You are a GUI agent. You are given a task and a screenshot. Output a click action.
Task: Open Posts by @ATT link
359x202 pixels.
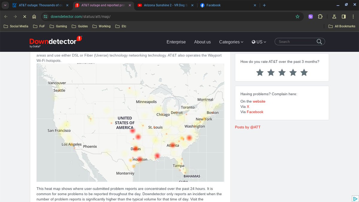[248, 127]
